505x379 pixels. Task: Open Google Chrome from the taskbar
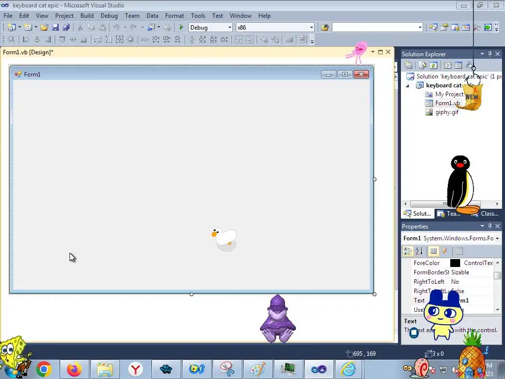tap(44, 369)
